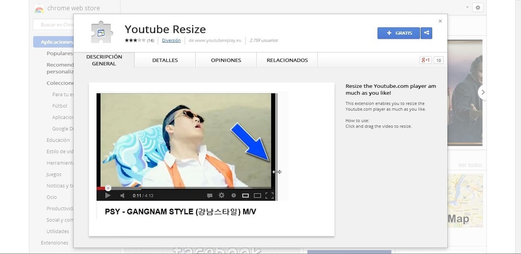Select Populares in the sidebar
This screenshot has height=254, width=521.
[x=60, y=53]
